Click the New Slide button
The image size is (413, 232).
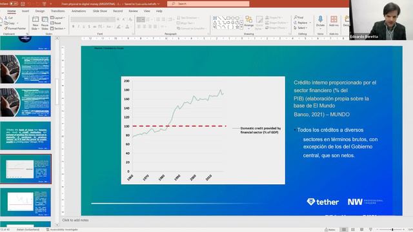pos(35,23)
